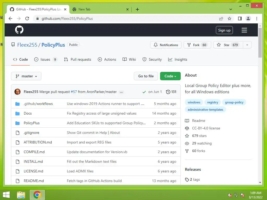Star the PolicyPlus repository
The width and height of the screenshot is (267, 200).
[228, 45]
